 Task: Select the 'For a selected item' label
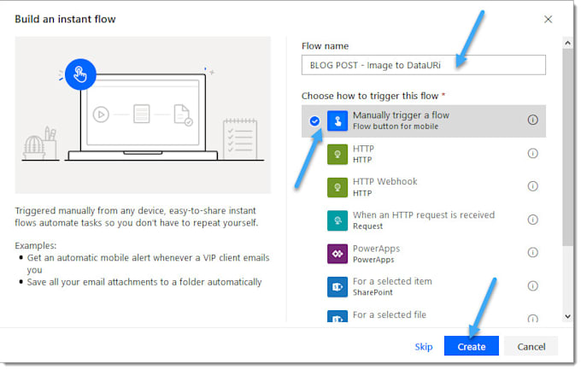coord(392,281)
